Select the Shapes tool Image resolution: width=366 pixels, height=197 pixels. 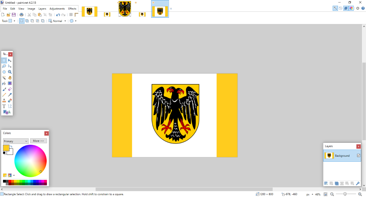[7, 112]
